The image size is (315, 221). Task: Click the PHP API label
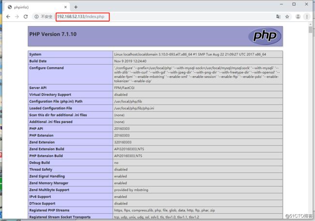36,129
